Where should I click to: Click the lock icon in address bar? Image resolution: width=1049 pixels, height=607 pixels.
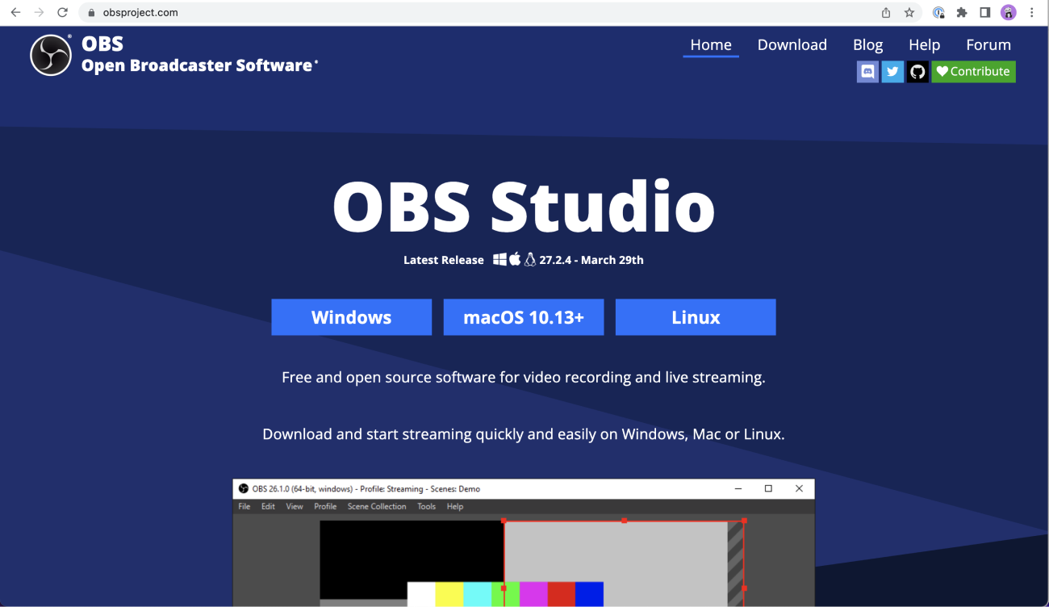click(90, 12)
